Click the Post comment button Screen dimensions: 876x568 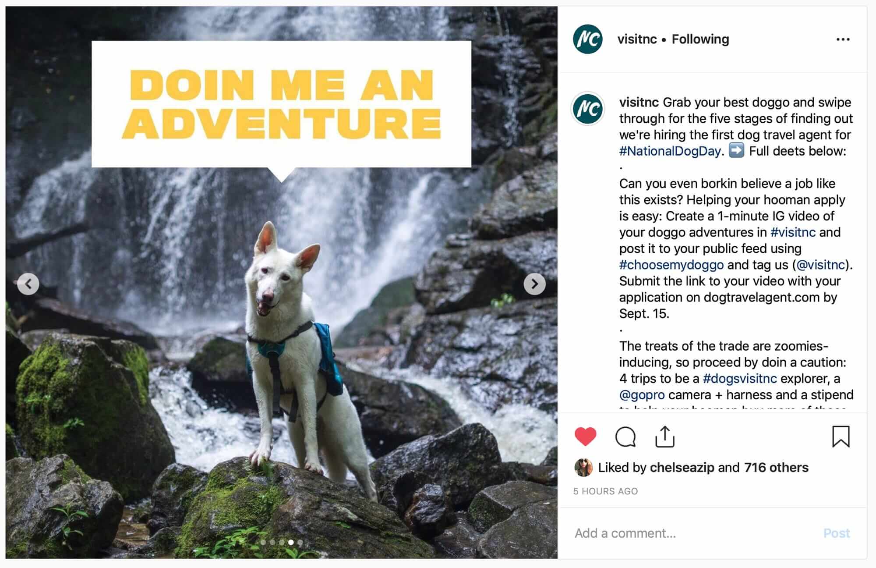836,533
